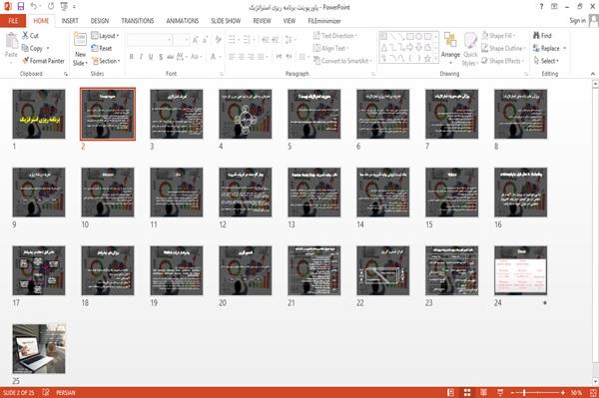
Task: Click the Paste clipboard icon
Action: click(x=11, y=41)
